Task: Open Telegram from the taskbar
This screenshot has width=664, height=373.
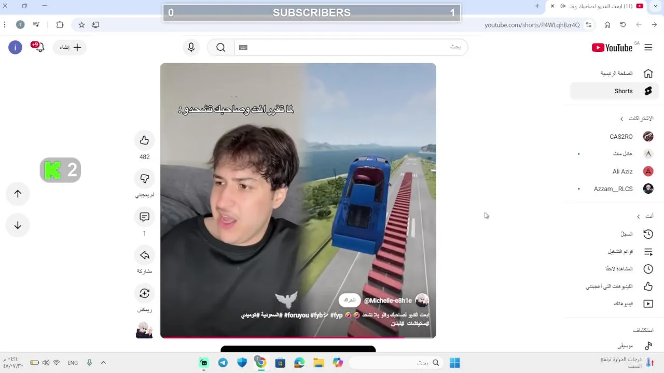Action: [223, 363]
